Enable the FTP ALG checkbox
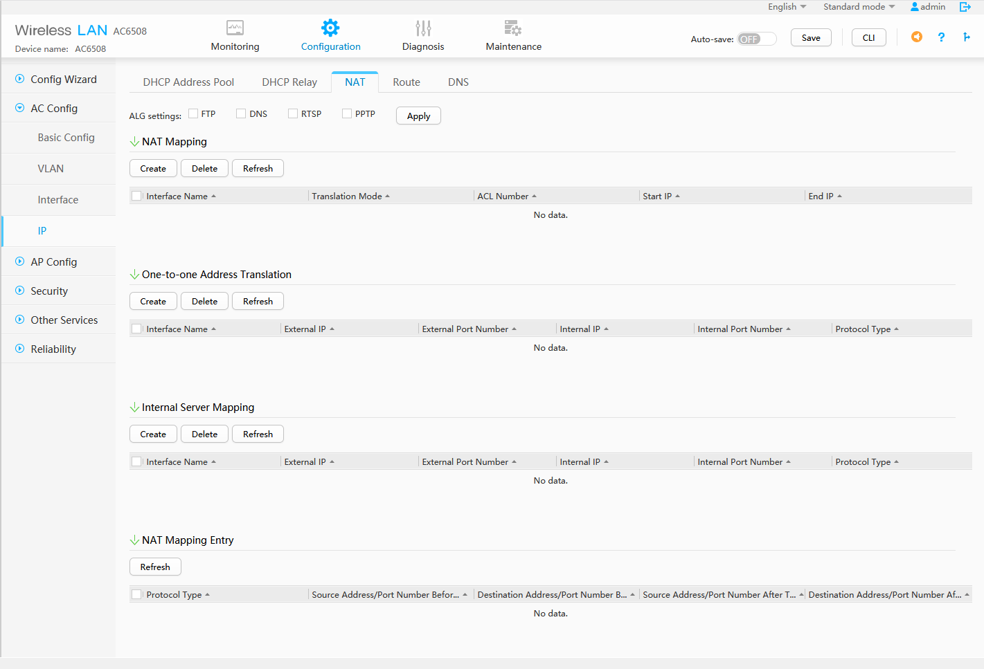The height and width of the screenshot is (669, 984). [194, 114]
